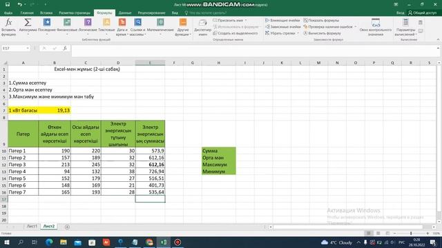Open the Text functions icon
442x248 pixels.
[106, 23]
